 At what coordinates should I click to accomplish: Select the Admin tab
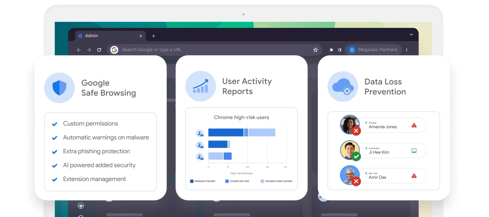[111, 36]
